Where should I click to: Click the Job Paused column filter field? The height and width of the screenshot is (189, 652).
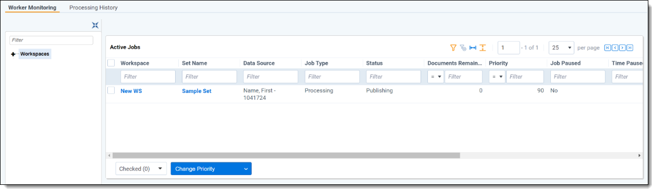click(x=578, y=77)
